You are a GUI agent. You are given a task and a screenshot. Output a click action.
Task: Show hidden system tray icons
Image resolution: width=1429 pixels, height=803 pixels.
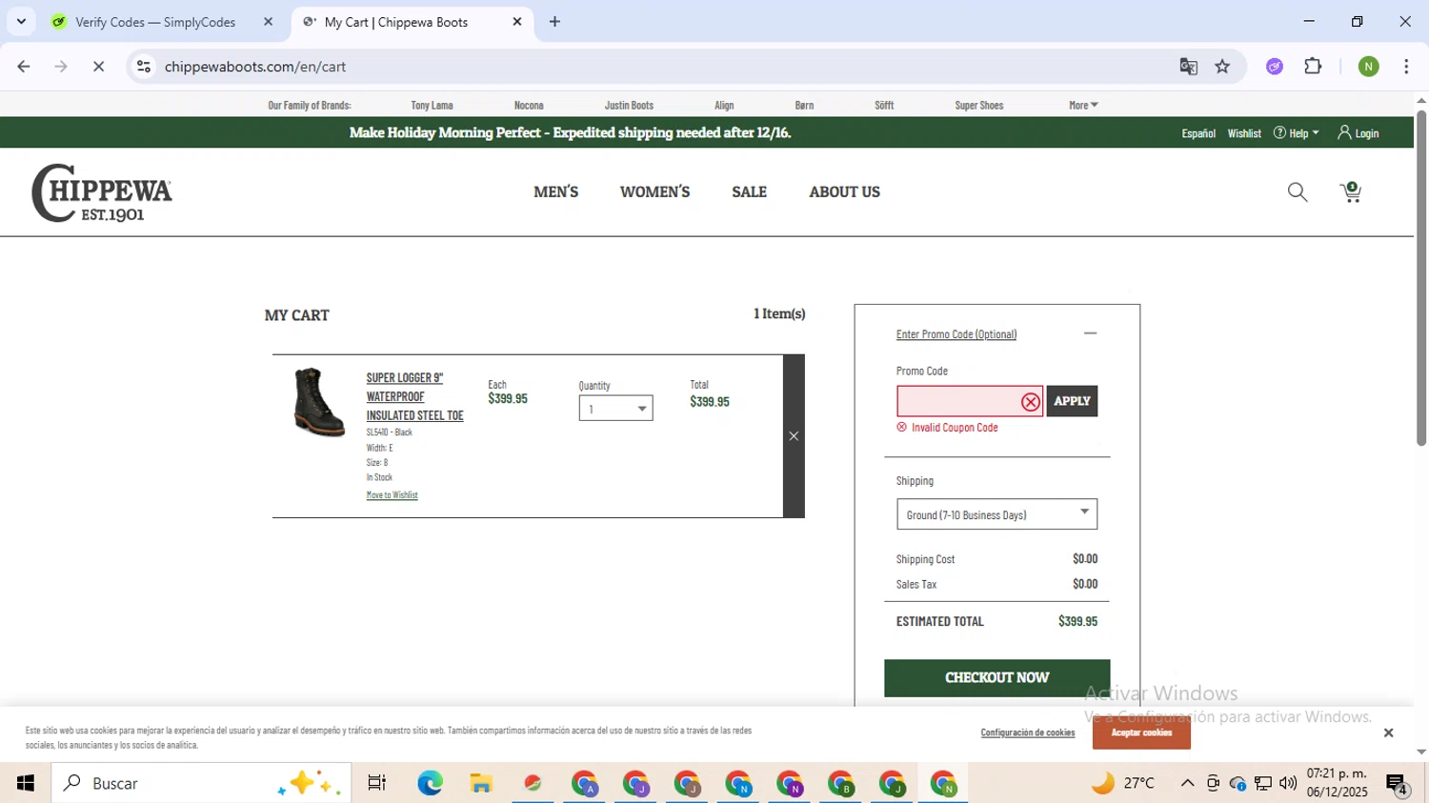point(1187,783)
